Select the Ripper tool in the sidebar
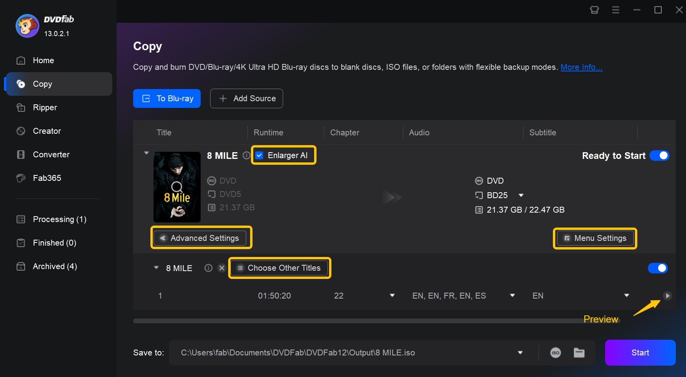The height and width of the screenshot is (377, 686). pos(45,107)
